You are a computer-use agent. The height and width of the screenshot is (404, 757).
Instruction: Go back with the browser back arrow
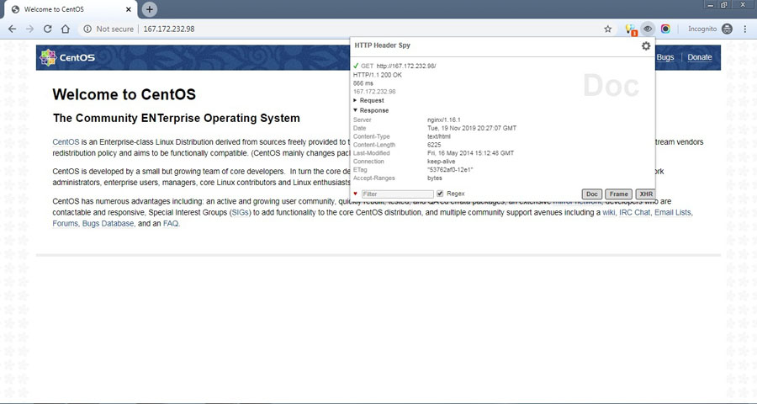[12, 29]
